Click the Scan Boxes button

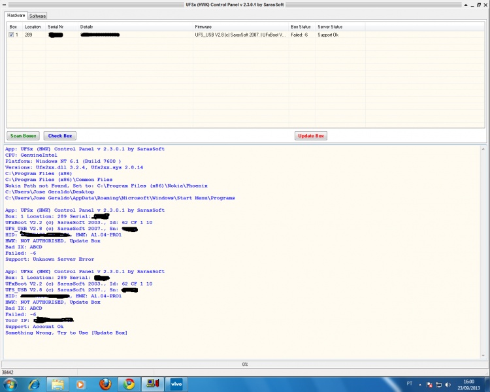coord(23,136)
